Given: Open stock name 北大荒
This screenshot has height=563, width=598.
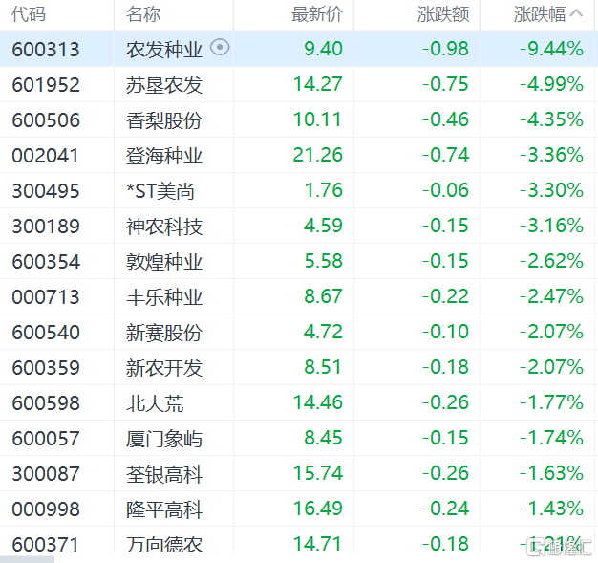Looking at the screenshot, I should [x=155, y=403].
